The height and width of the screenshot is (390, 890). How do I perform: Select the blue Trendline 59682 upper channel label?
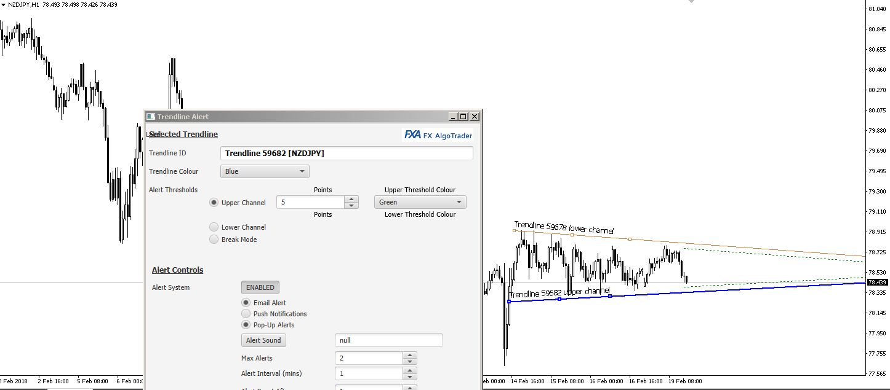click(560, 293)
